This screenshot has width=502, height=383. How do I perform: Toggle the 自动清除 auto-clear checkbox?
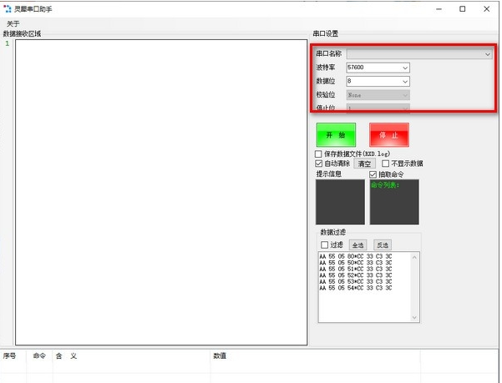click(x=318, y=164)
